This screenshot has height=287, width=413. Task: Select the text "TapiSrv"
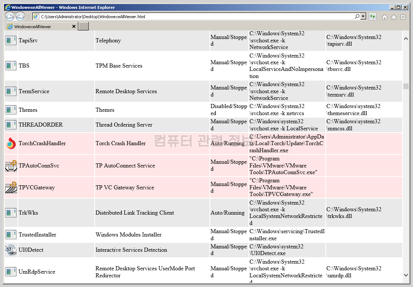click(28, 40)
